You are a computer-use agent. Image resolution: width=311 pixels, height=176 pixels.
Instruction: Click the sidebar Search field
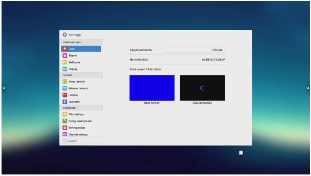[81, 141]
